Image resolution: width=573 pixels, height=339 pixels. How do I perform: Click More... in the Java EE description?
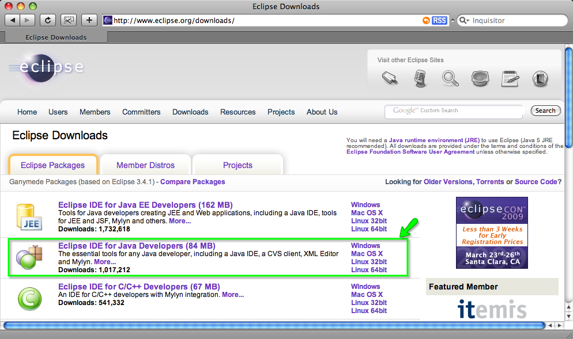tap(180, 221)
